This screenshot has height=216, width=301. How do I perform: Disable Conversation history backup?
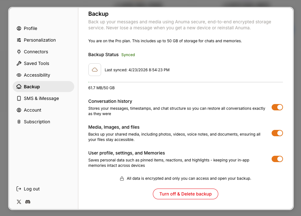(277, 107)
